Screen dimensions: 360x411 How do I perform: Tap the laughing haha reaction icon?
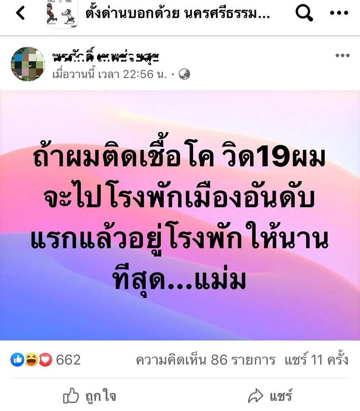point(32,360)
